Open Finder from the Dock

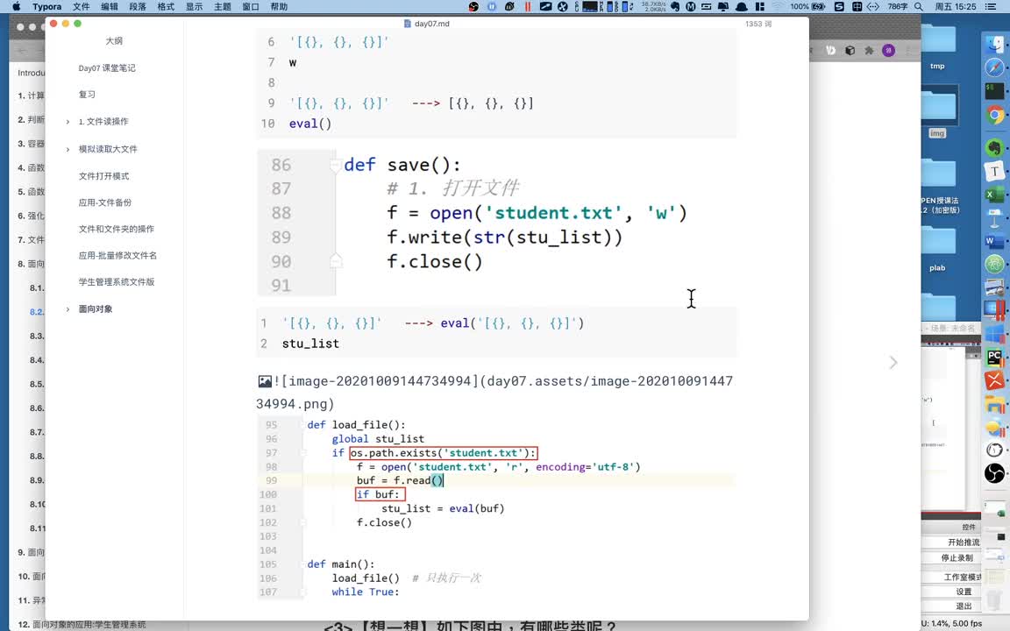(995, 44)
